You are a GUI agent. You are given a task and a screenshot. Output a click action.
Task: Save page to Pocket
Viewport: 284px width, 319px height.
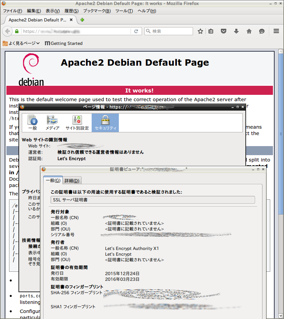click(x=224, y=31)
